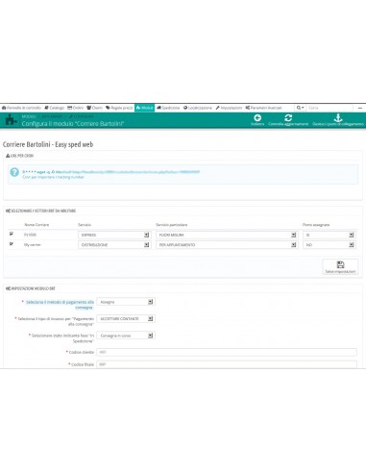Open the Parametri Avanzati menu
Screen dimensions: 366x473
264,108
